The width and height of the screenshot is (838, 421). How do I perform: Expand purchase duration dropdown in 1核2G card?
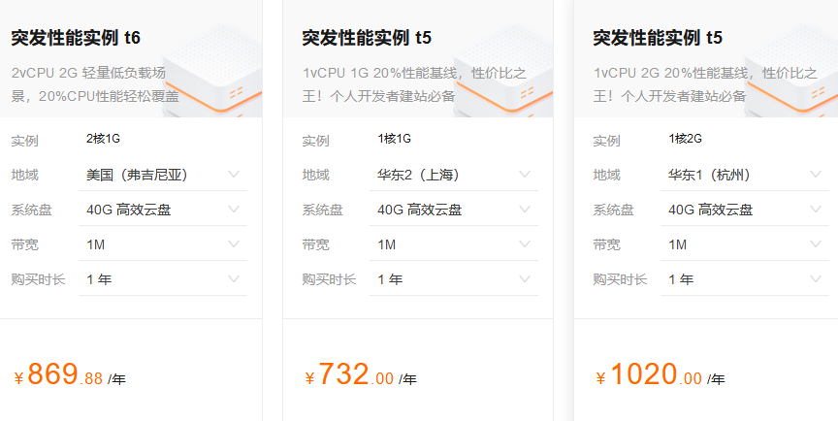(x=745, y=279)
